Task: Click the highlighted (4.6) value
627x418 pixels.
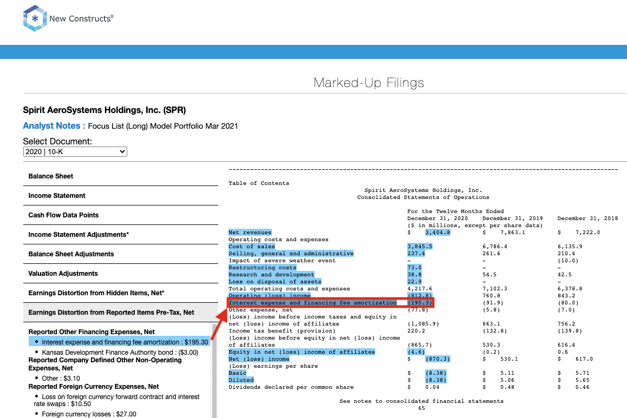Action: coord(416,351)
